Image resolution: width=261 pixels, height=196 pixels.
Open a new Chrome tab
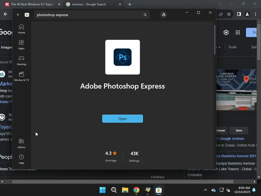pos(130,5)
